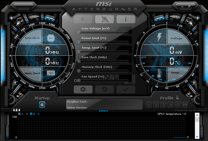This screenshot has width=208, height=141.
Task: Select fan 2 icon
Action: 117,77
